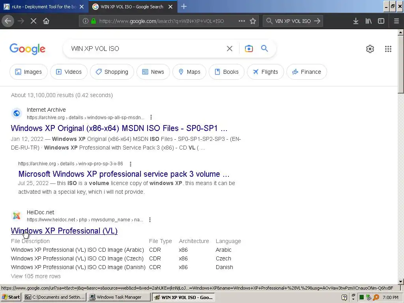Close the nLite Deployment Tool tab
Image resolution: width=404 pixels, height=303 pixels.
[x=82, y=7]
